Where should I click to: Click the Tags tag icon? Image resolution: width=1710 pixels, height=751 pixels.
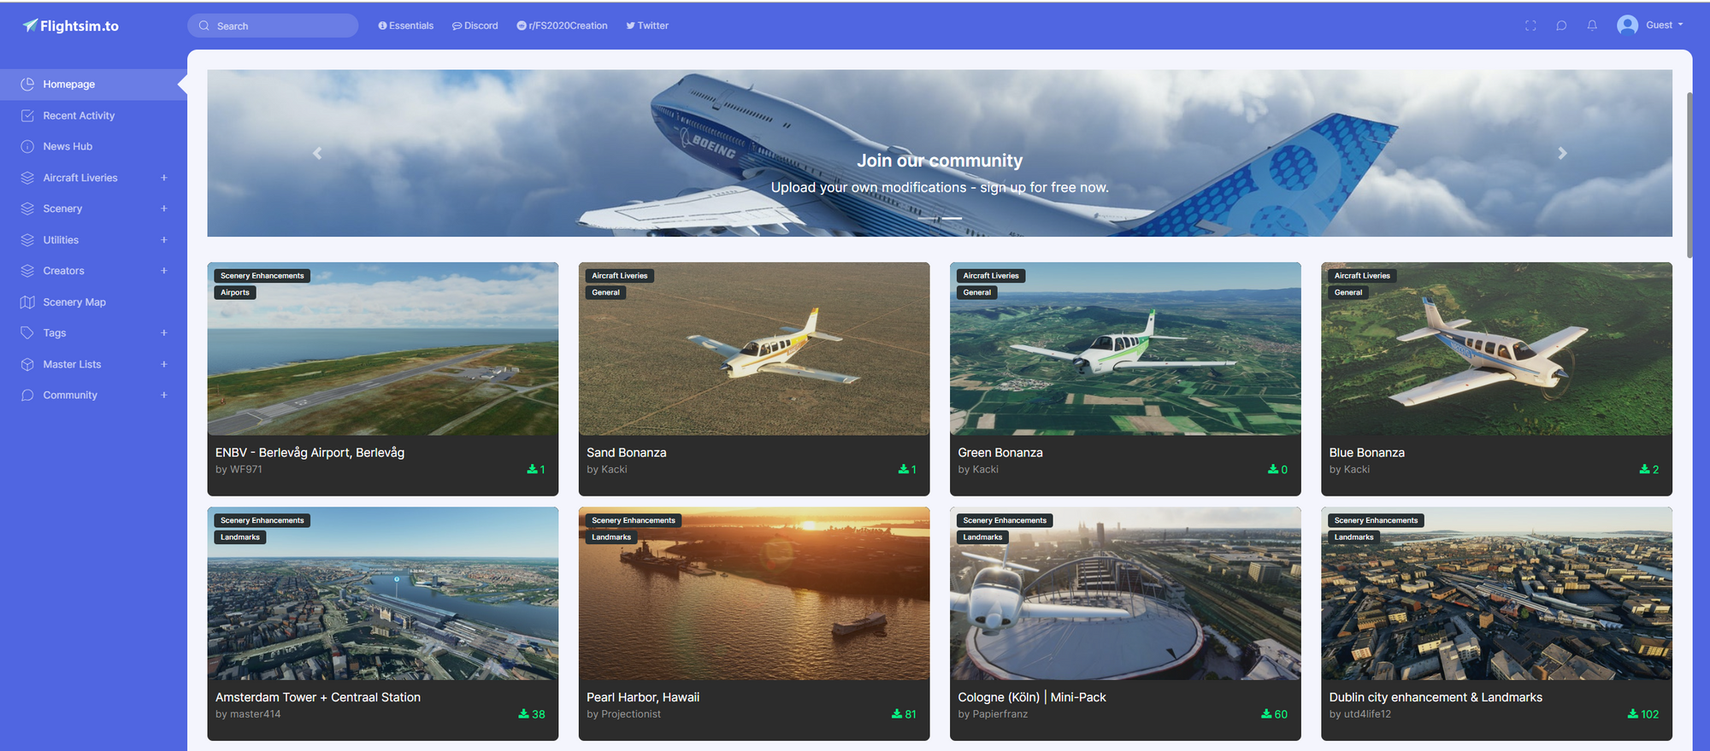(x=27, y=333)
